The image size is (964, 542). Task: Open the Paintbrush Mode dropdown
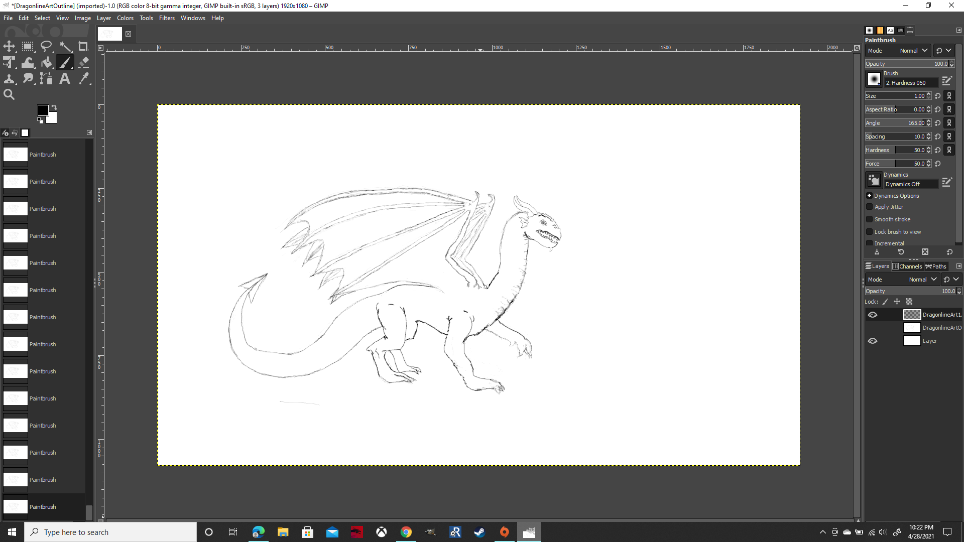(x=913, y=51)
